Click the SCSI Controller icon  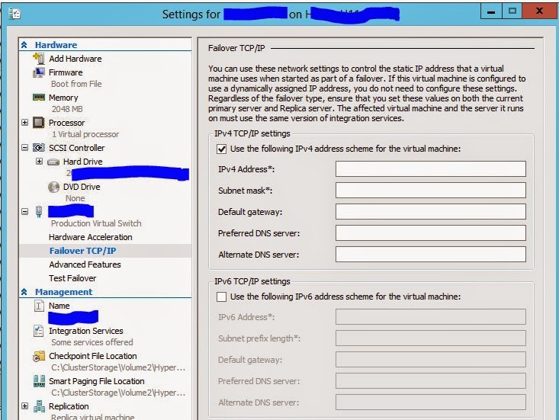(39, 147)
